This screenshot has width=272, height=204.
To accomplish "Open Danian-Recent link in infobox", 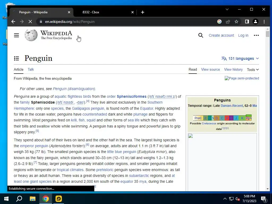I will point(232,106).
